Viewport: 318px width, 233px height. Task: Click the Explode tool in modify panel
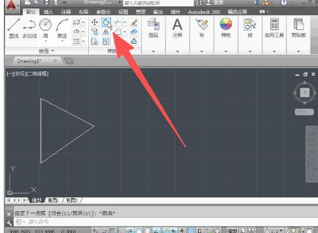134,32
